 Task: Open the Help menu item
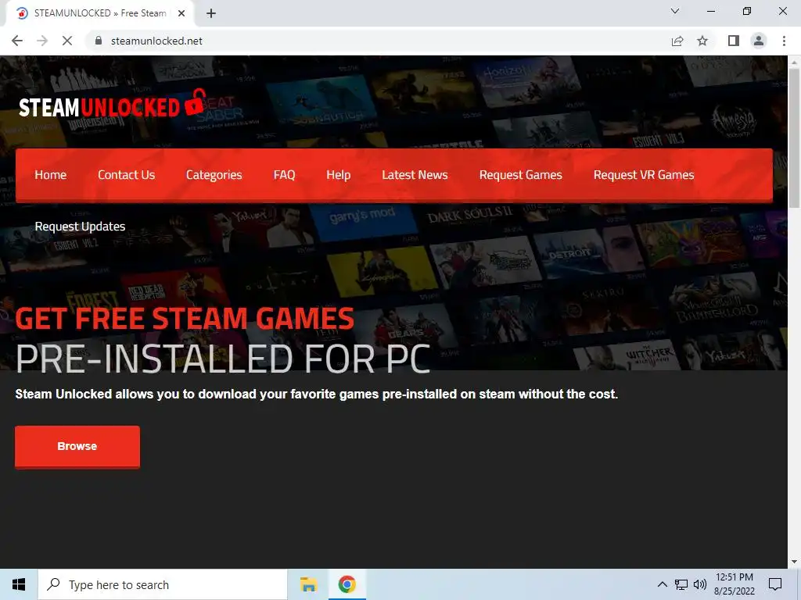[x=338, y=175]
